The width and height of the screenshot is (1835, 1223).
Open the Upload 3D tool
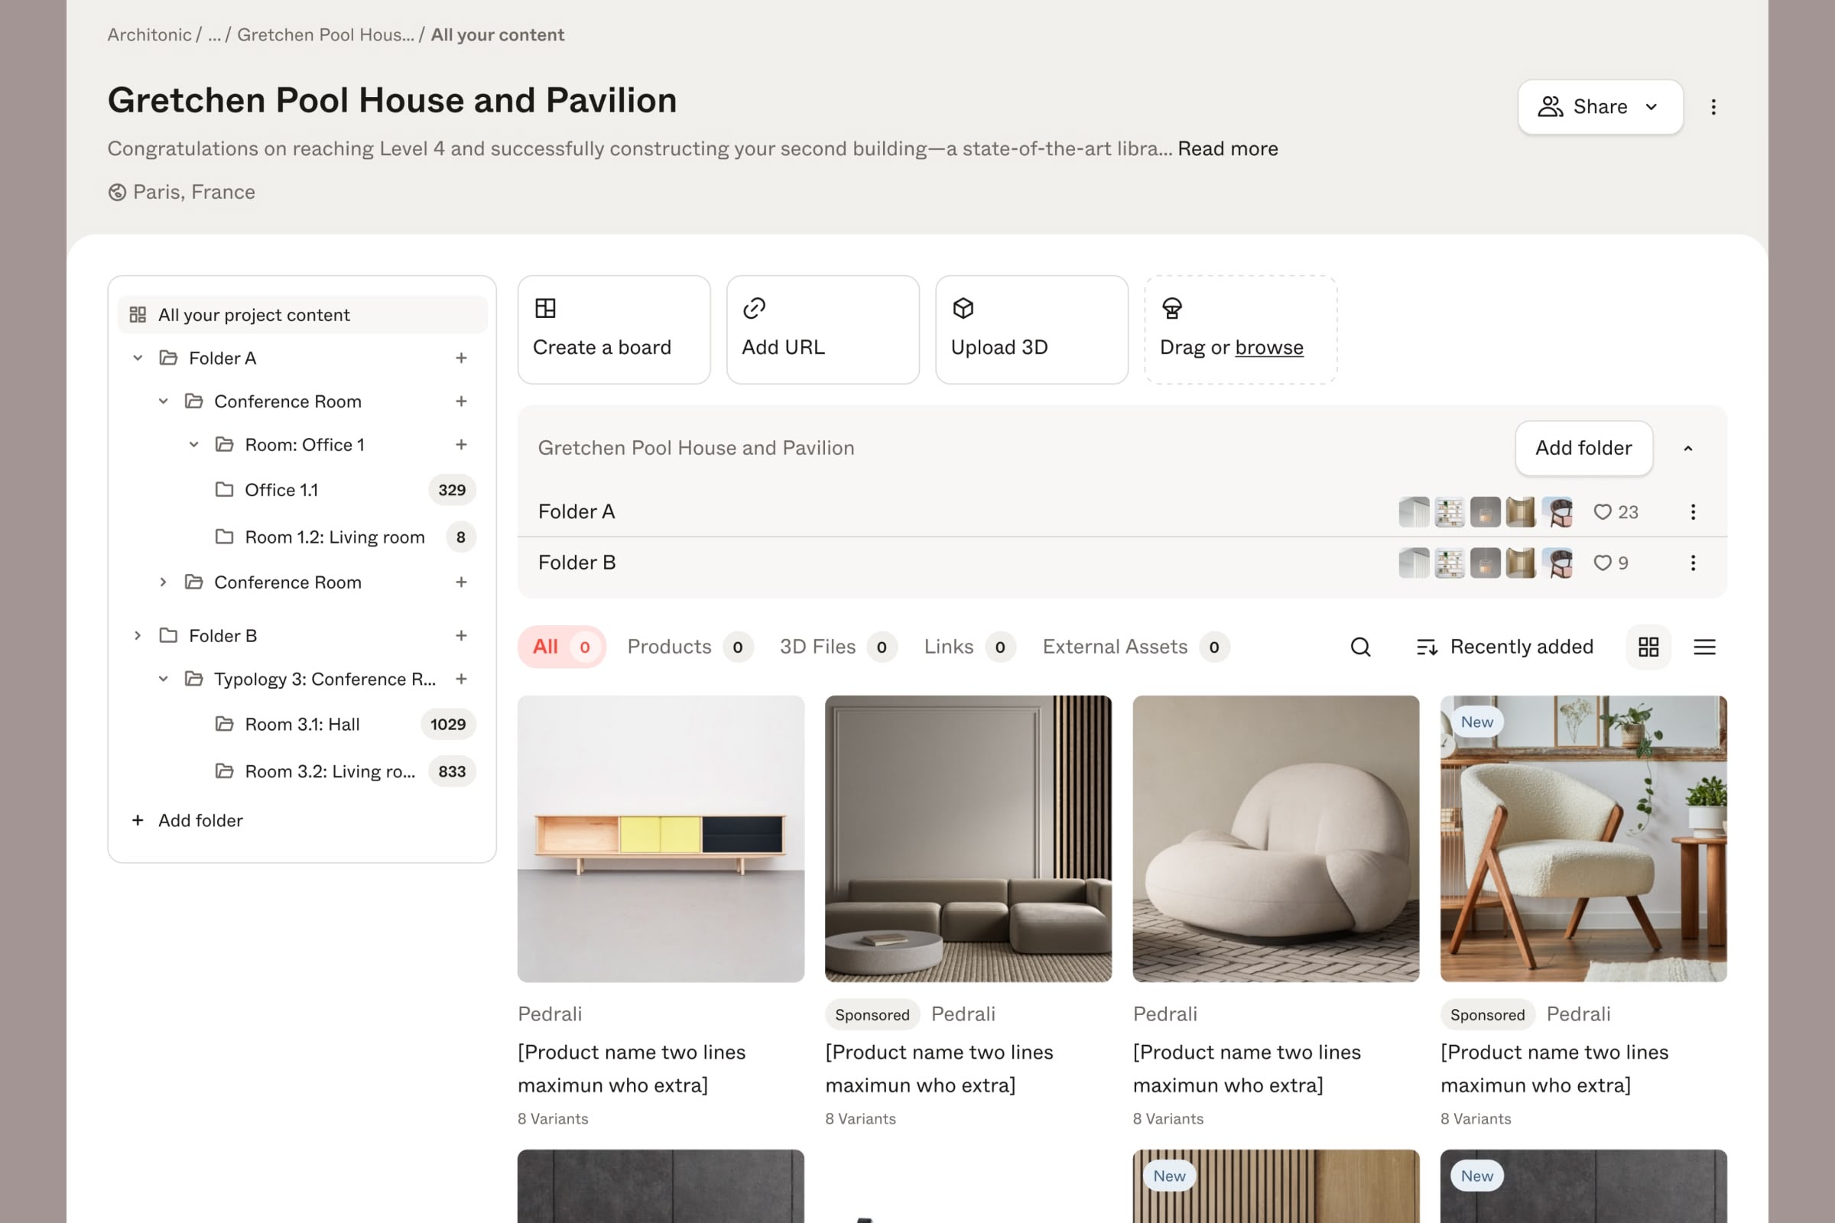(x=1031, y=329)
